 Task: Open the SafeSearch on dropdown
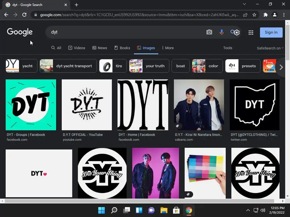tap(270, 48)
